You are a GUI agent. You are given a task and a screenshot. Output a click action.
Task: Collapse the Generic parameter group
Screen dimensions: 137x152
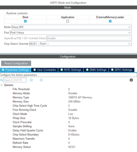pyautogui.click(x=2, y=85)
